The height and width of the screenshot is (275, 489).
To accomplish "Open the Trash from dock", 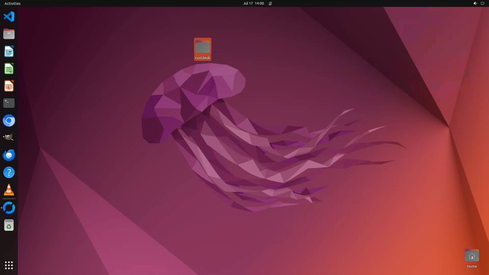I will 9,225.
